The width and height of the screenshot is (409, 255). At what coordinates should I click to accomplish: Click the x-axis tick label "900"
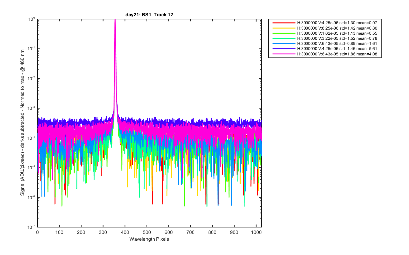tap(234, 232)
